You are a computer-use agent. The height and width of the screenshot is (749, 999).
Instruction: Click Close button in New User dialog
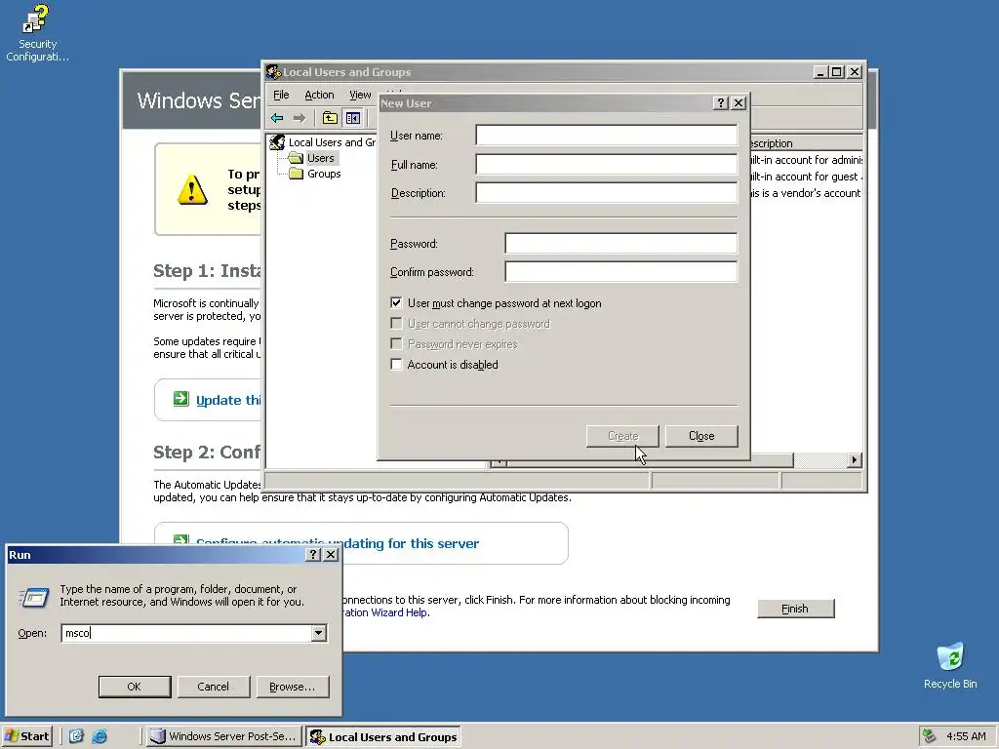[701, 436]
